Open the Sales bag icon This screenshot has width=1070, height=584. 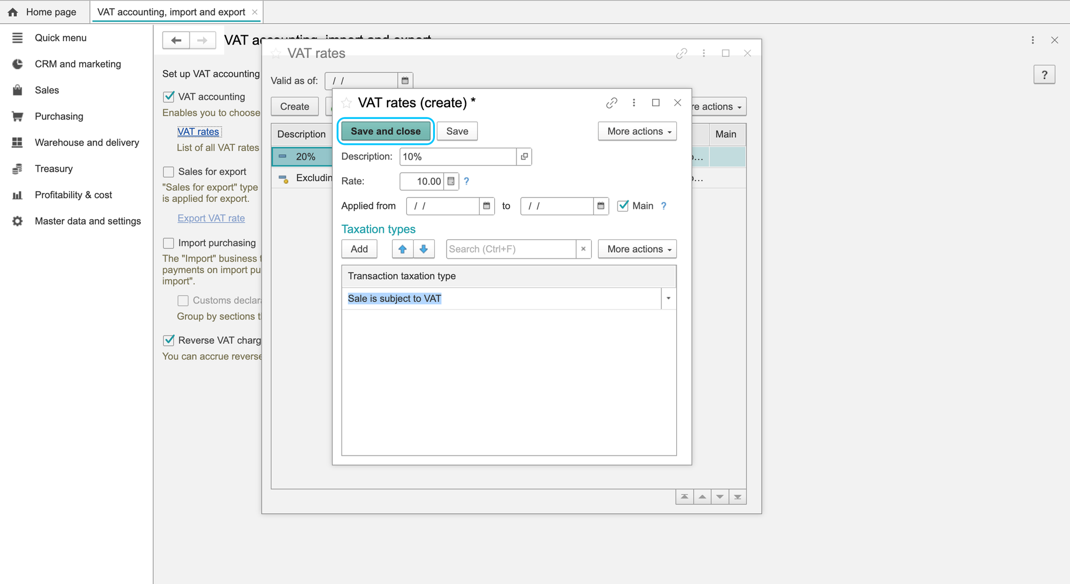pyautogui.click(x=18, y=90)
